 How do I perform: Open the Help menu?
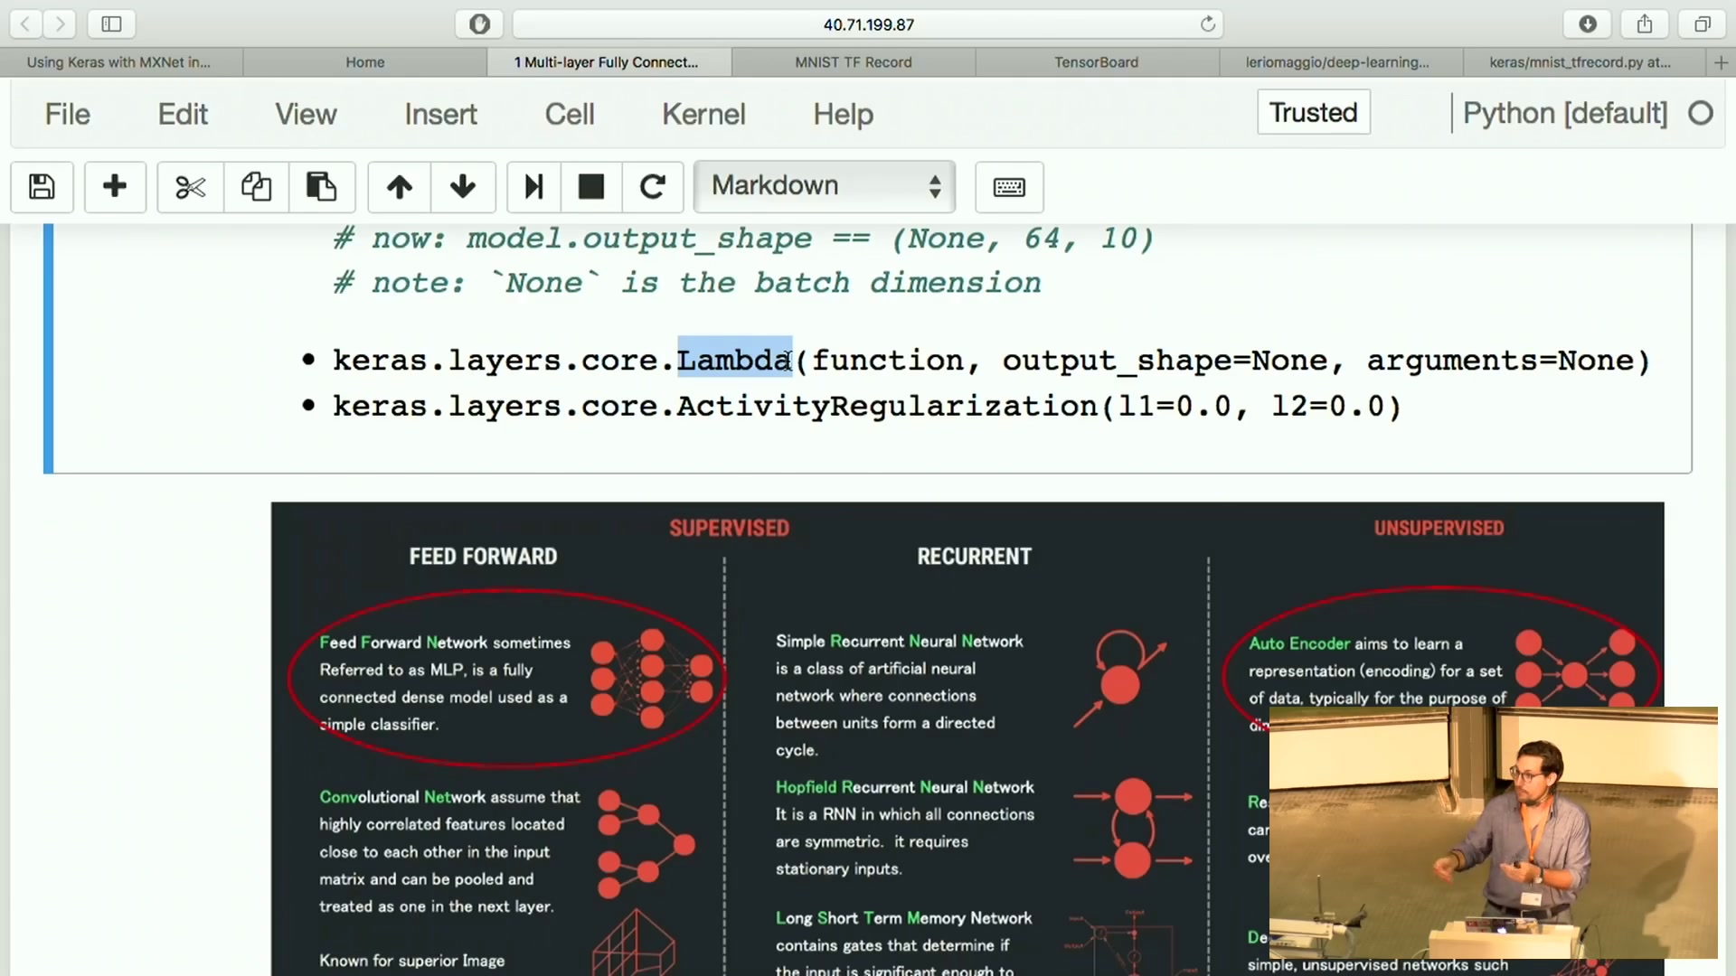pyautogui.click(x=843, y=114)
